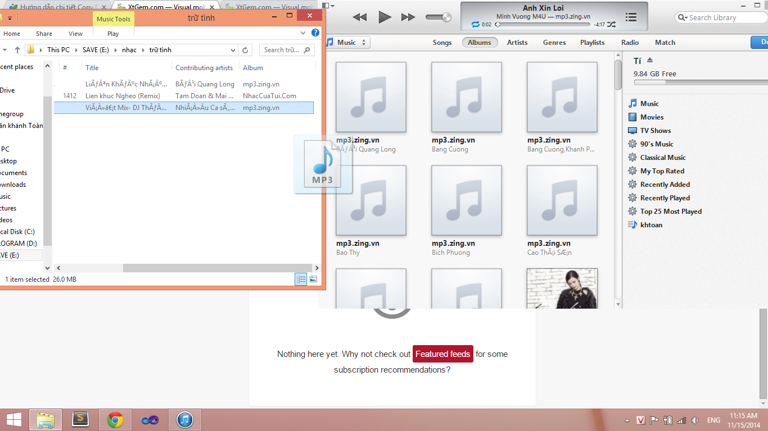Click the album cover with woman photo

[x=562, y=288]
